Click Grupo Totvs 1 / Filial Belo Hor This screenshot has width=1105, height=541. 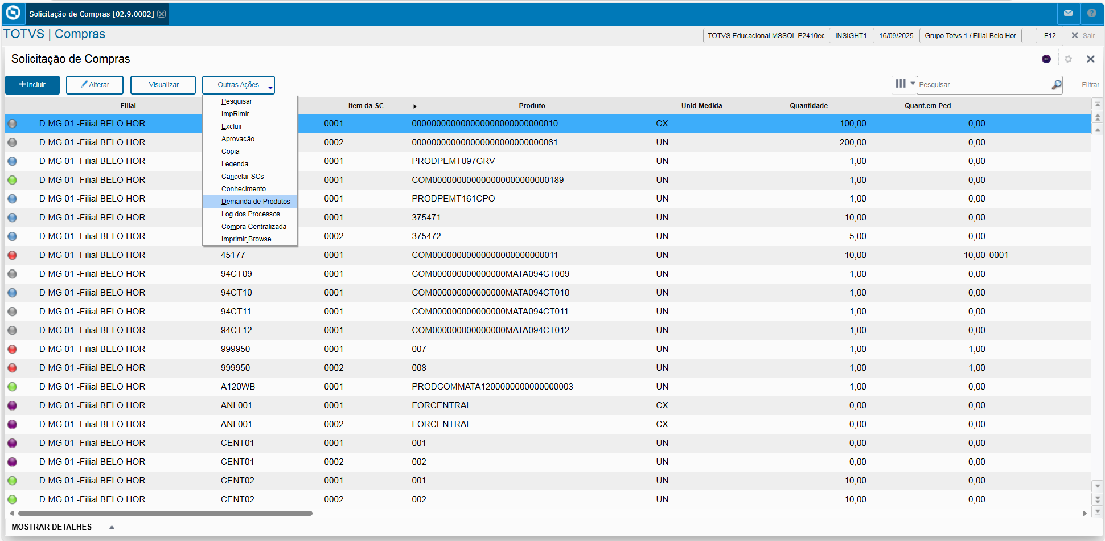pyautogui.click(x=970, y=36)
